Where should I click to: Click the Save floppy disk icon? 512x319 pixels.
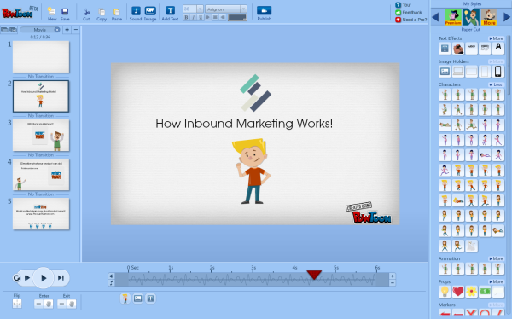65,11
